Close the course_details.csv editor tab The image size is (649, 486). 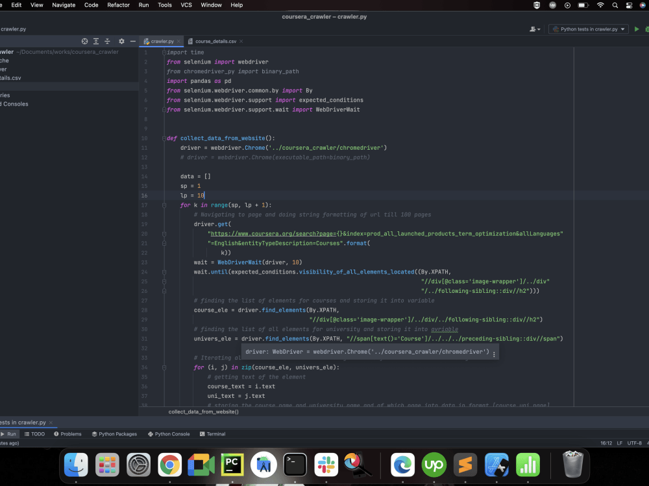tap(241, 41)
